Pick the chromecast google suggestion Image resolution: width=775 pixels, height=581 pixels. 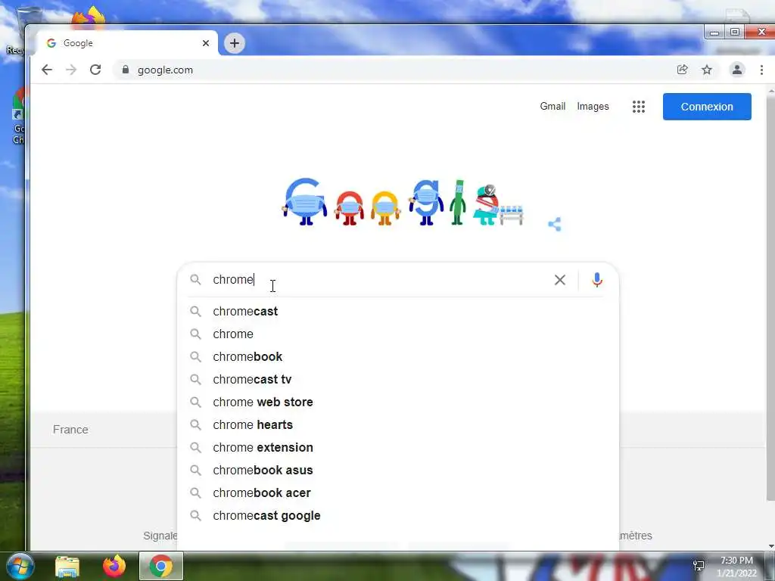pyautogui.click(x=398, y=516)
